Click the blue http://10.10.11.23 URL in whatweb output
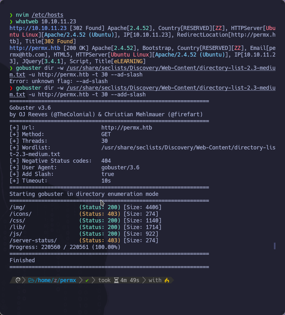 (x=38, y=28)
